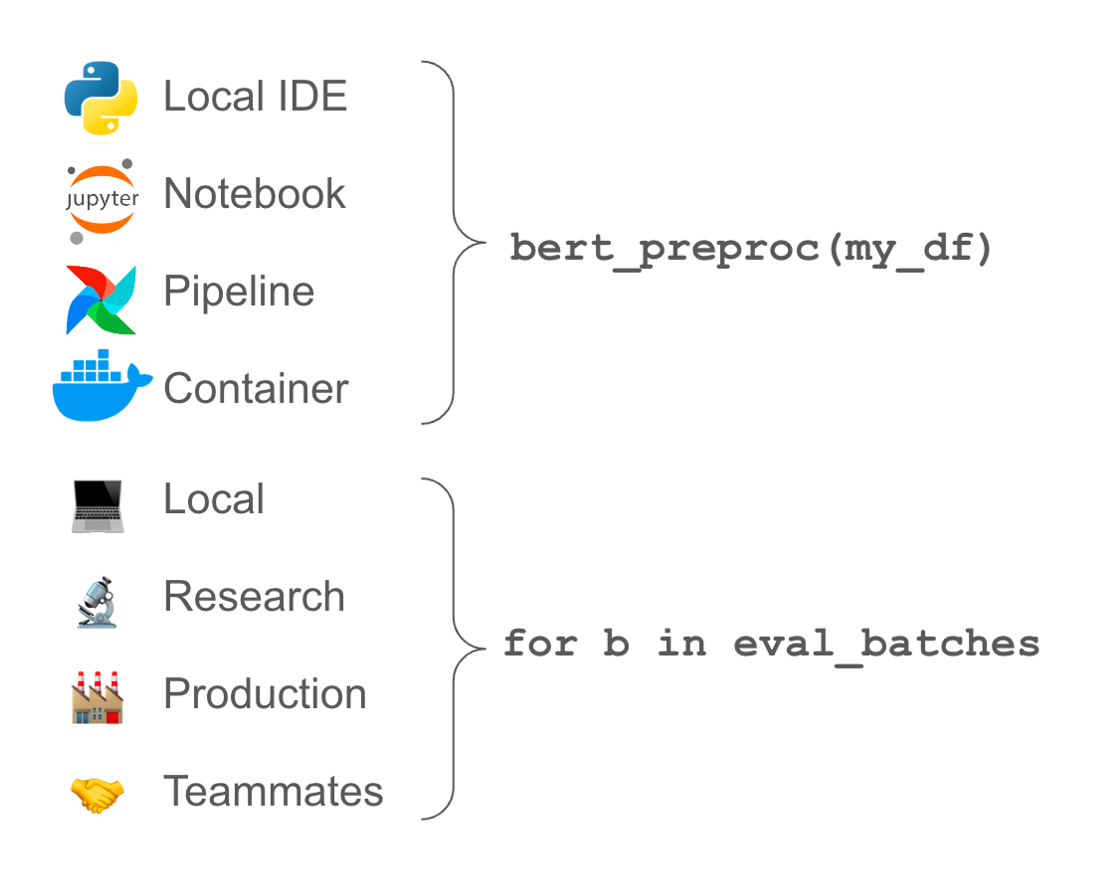Click the microscope emoji icon
Image resolution: width=1096 pixels, height=875 pixels.
98,603
